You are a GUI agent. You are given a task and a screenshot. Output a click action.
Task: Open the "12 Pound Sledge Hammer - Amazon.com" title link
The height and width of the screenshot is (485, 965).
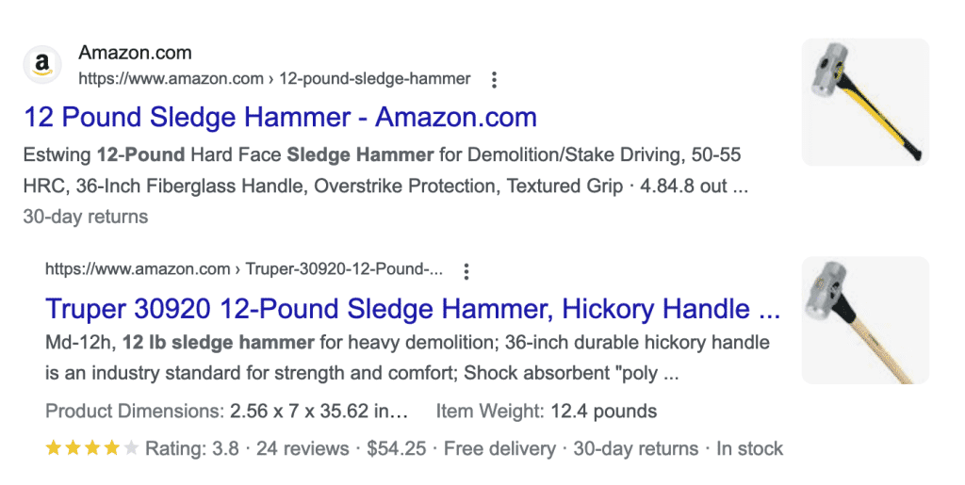pyautogui.click(x=280, y=118)
